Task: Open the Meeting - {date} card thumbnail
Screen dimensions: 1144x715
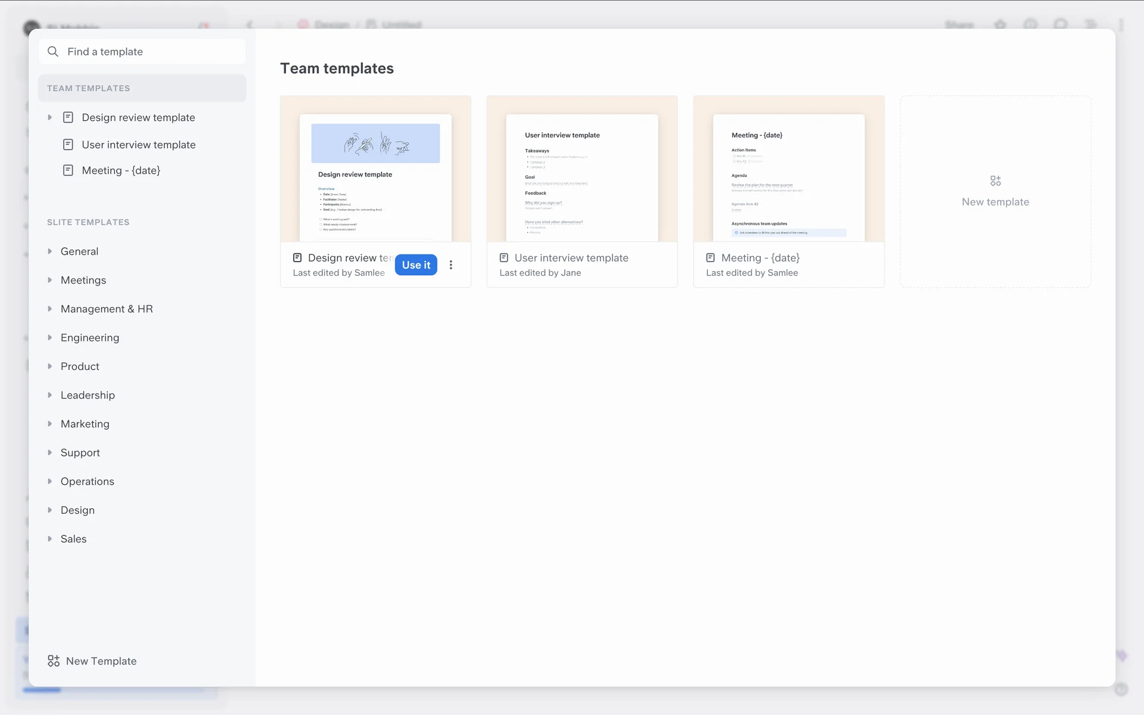Action: tap(788, 169)
